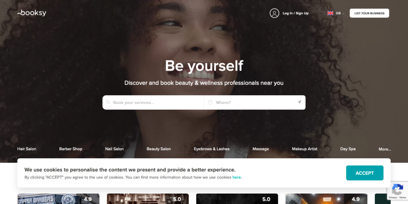408x204 pixels.
Task: Select the Hair Salon category
Action: [27, 149]
